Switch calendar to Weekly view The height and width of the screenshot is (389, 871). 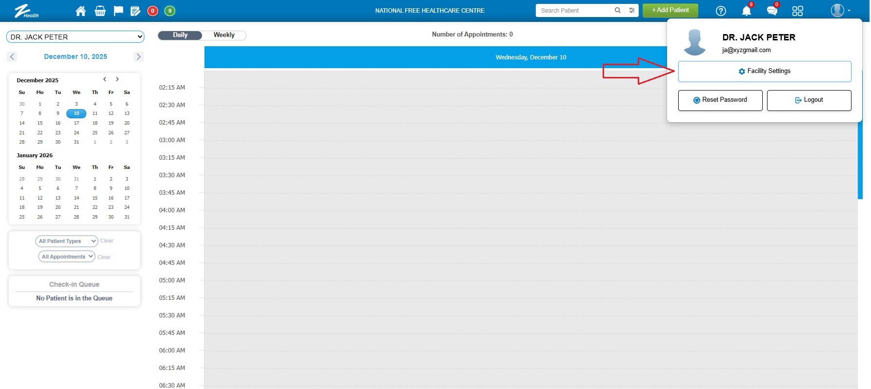point(224,35)
